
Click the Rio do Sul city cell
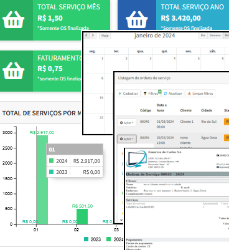(x=208, y=122)
